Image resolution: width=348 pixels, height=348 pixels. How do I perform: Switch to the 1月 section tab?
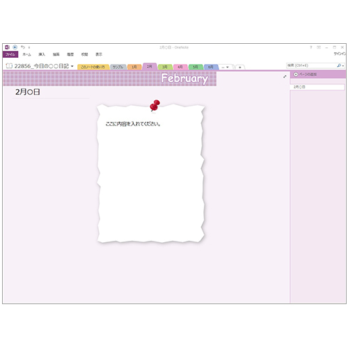tap(134, 67)
